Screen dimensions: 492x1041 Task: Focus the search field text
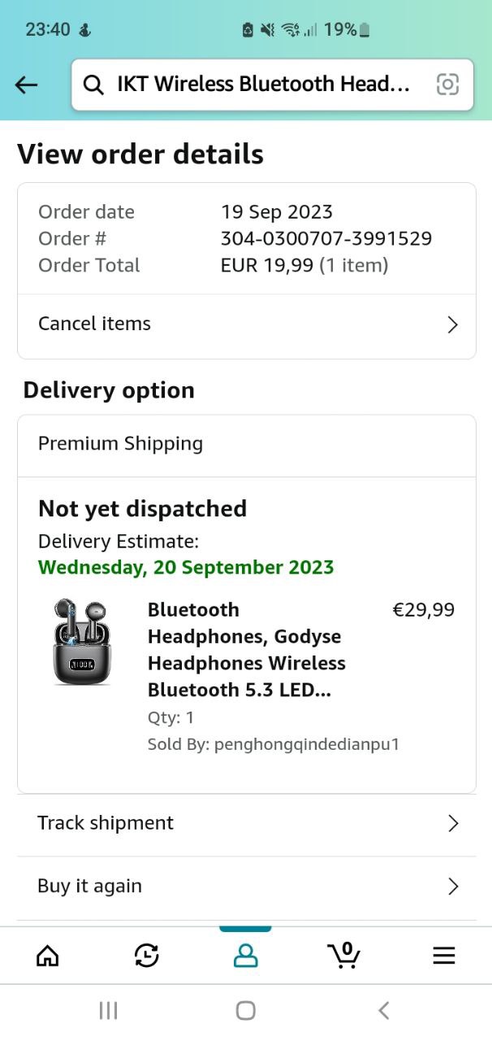coord(263,84)
